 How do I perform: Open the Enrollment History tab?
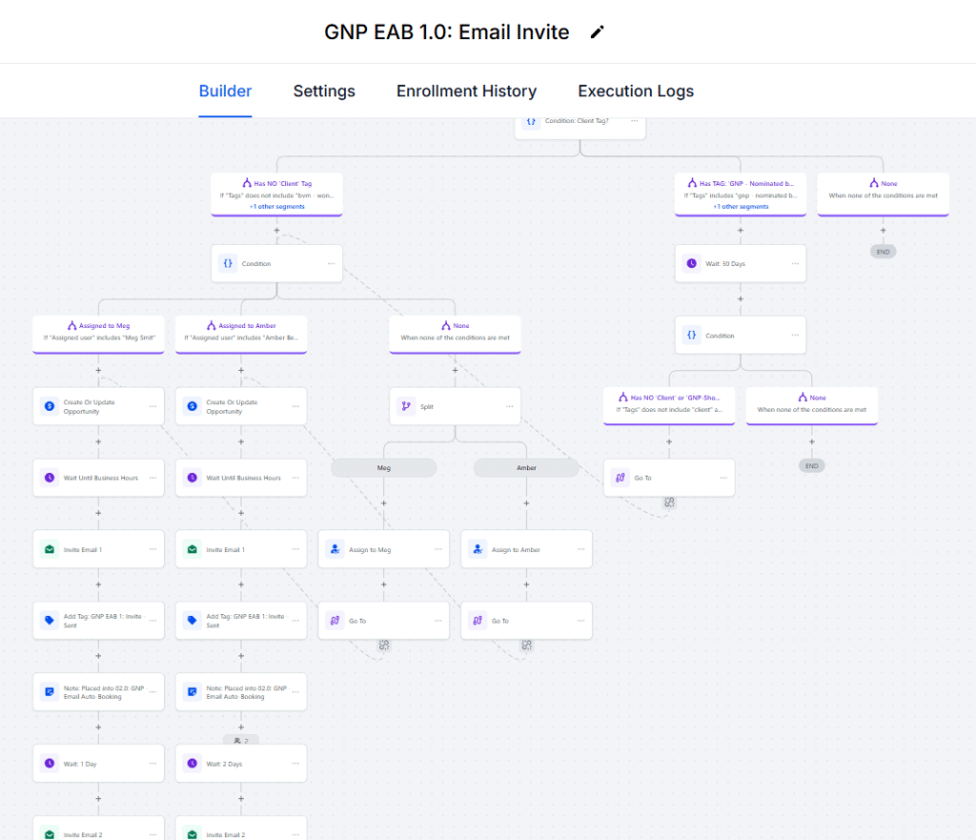tap(466, 92)
